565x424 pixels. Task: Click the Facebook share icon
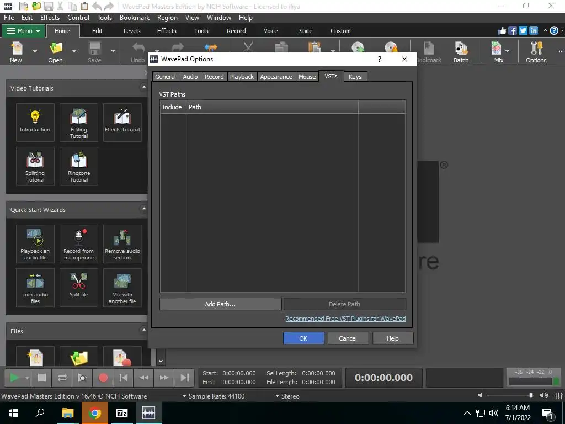(x=513, y=31)
